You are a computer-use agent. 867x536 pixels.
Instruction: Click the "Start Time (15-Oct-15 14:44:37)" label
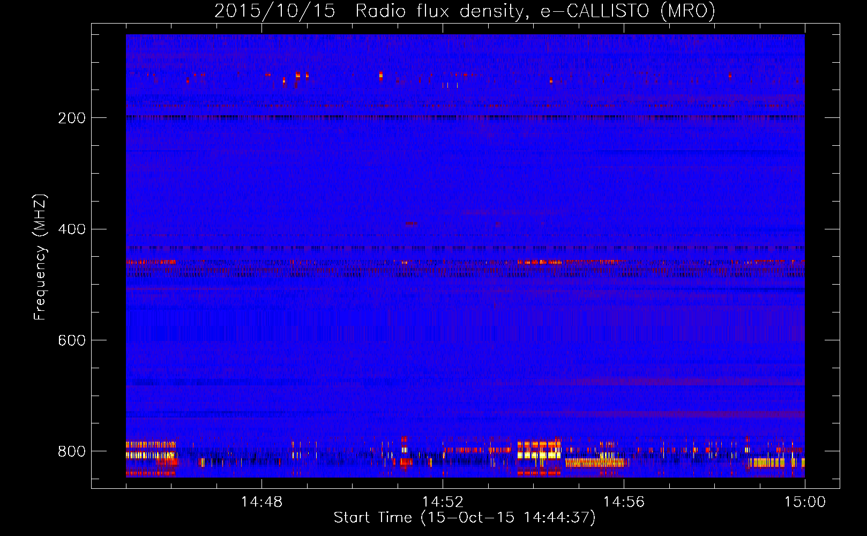click(465, 518)
